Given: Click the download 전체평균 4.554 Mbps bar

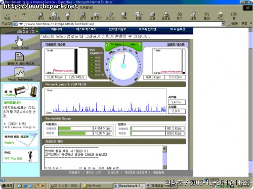Looking at the screenshot, I should coord(75,129).
